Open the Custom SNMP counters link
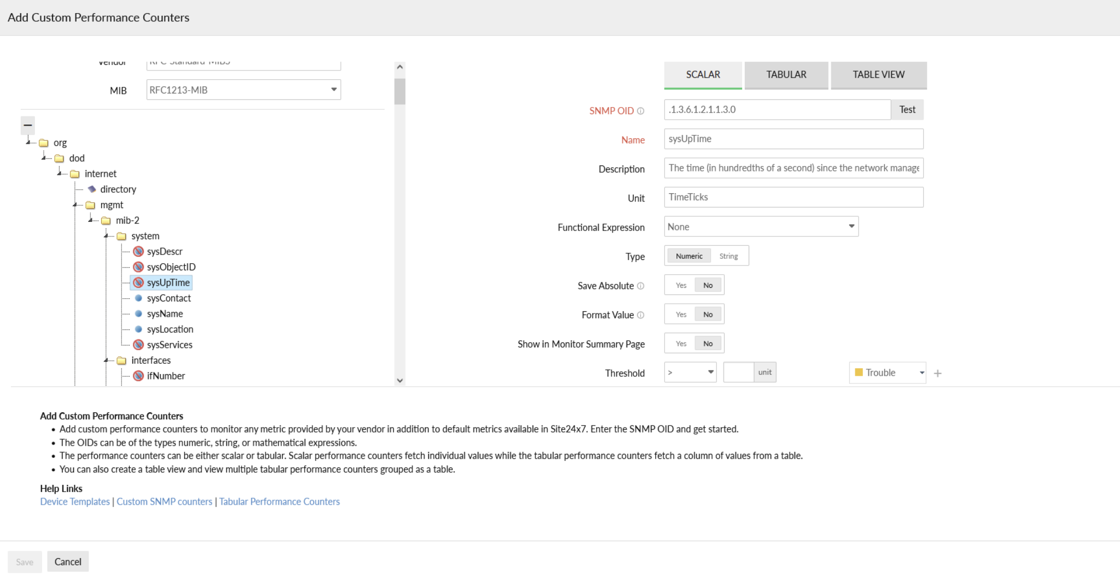Screen dimensions: 1120x580 [x=164, y=501]
